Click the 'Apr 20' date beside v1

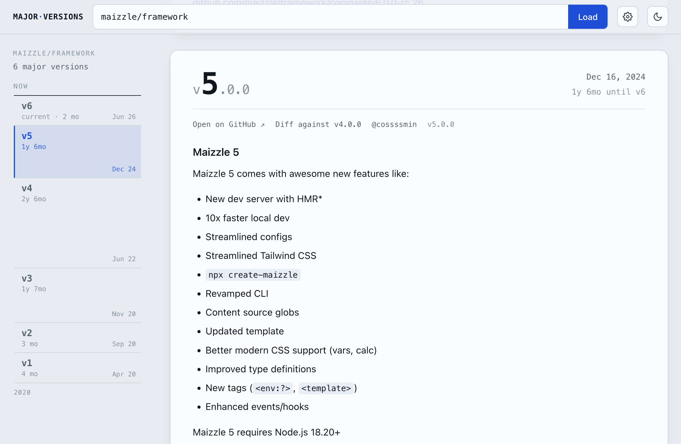tap(124, 374)
